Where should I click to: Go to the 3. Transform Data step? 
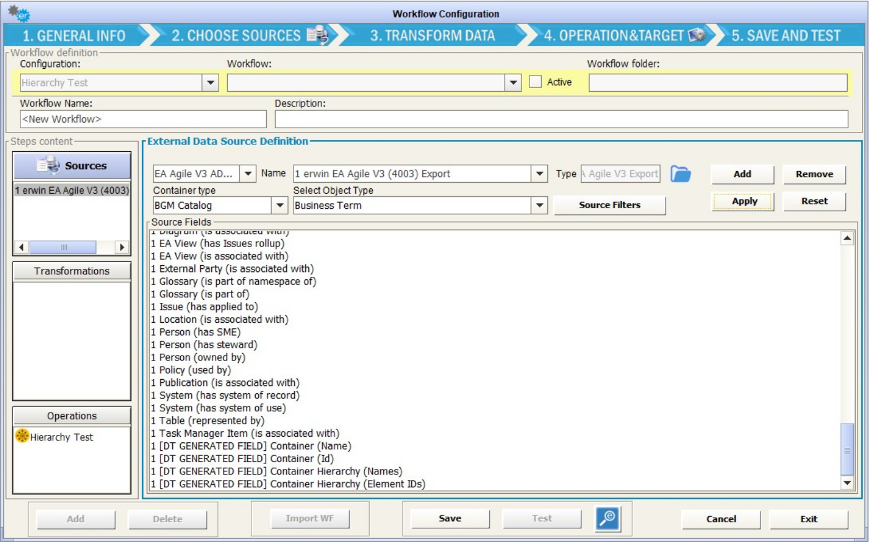click(x=432, y=36)
